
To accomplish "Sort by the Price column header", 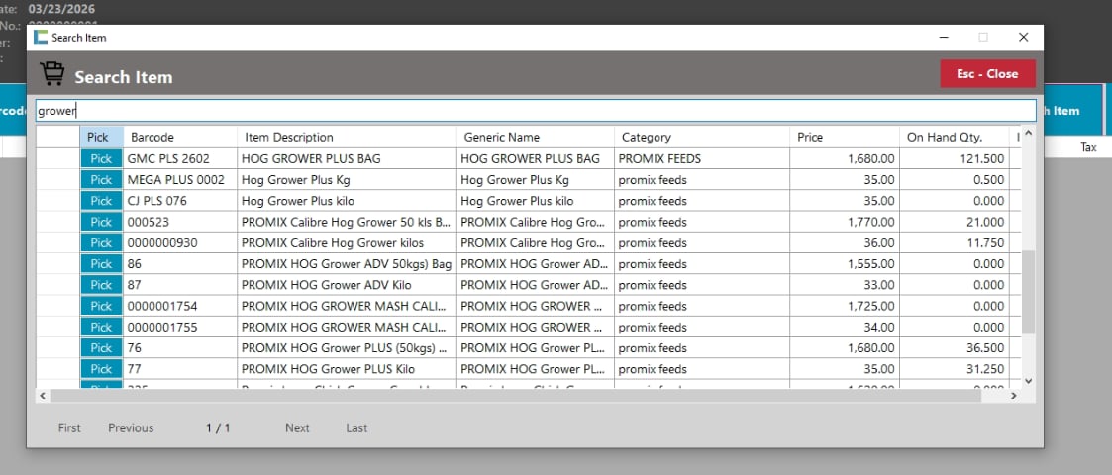I will pyautogui.click(x=844, y=138).
